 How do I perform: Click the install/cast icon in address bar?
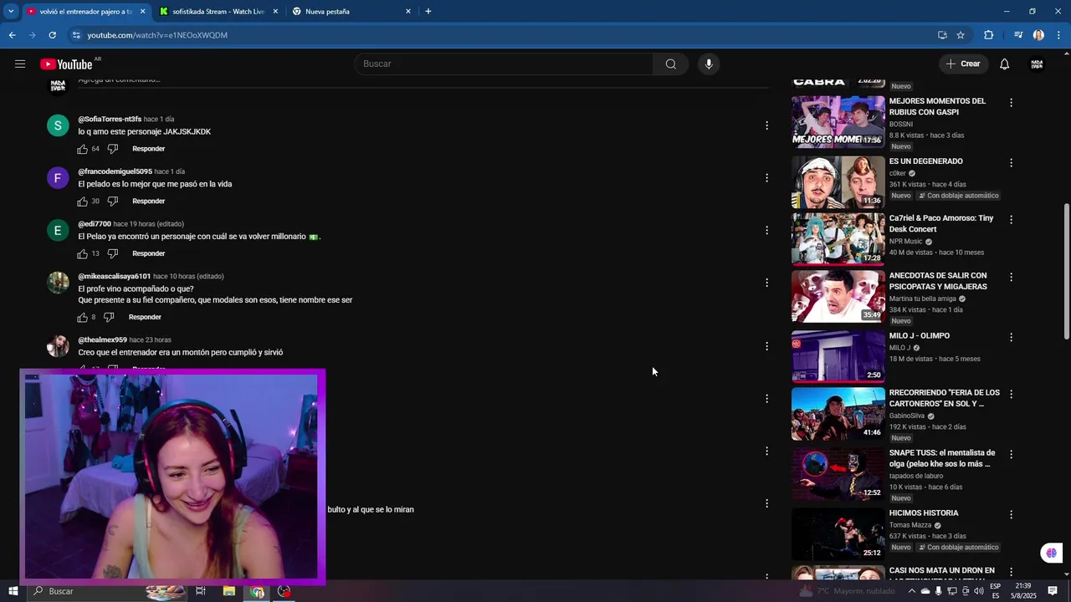point(942,35)
